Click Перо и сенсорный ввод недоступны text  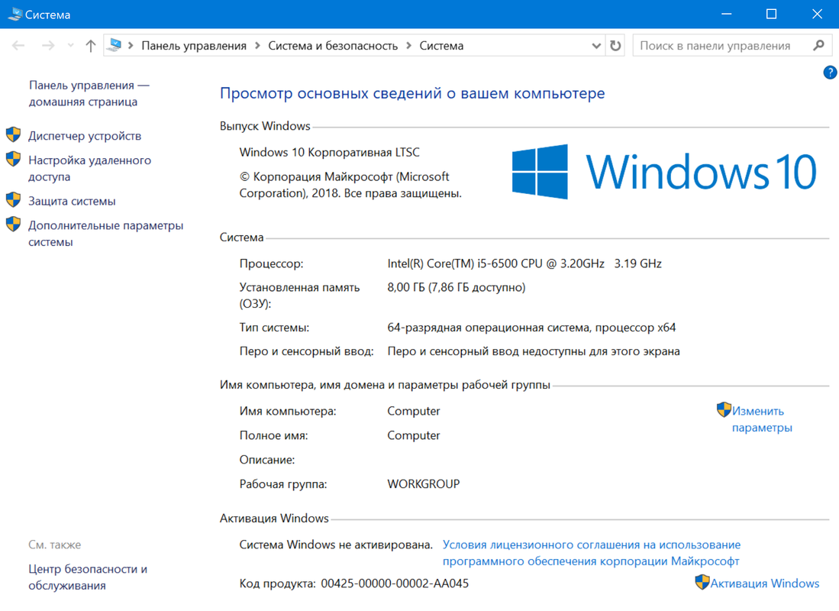(534, 351)
